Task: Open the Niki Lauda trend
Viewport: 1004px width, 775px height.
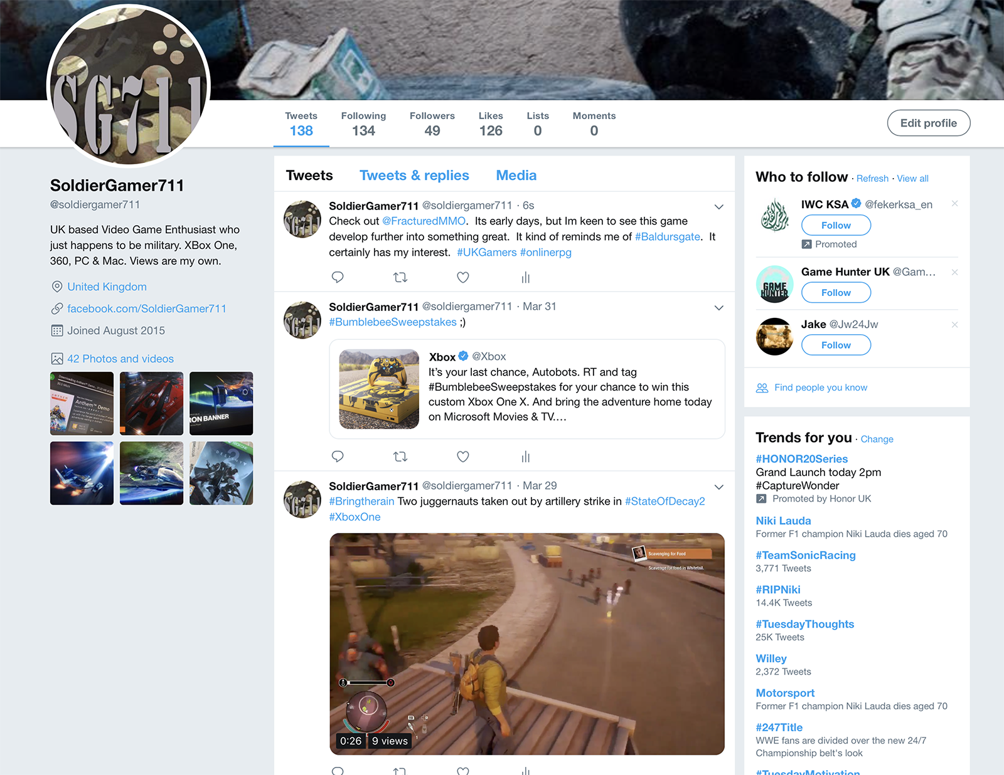Action: (x=783, y=521)
